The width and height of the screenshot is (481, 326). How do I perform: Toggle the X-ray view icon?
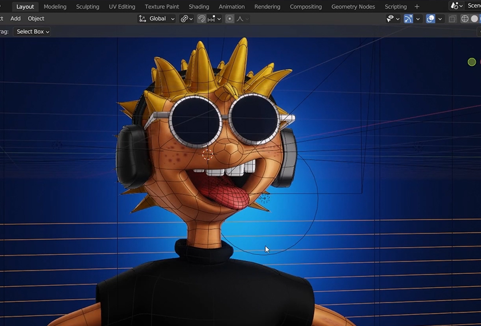pos(452,19)
